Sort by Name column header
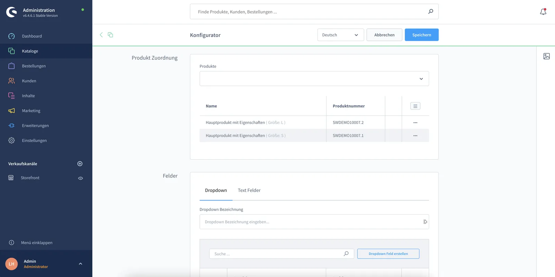This screenshot has height=277, width=555. [211, 106]
